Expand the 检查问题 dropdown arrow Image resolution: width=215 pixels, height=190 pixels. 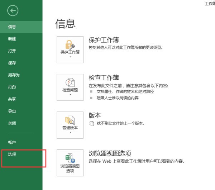[70, 95]
